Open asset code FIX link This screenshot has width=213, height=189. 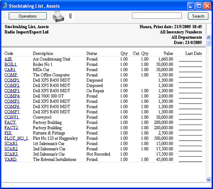coord(8,133)
